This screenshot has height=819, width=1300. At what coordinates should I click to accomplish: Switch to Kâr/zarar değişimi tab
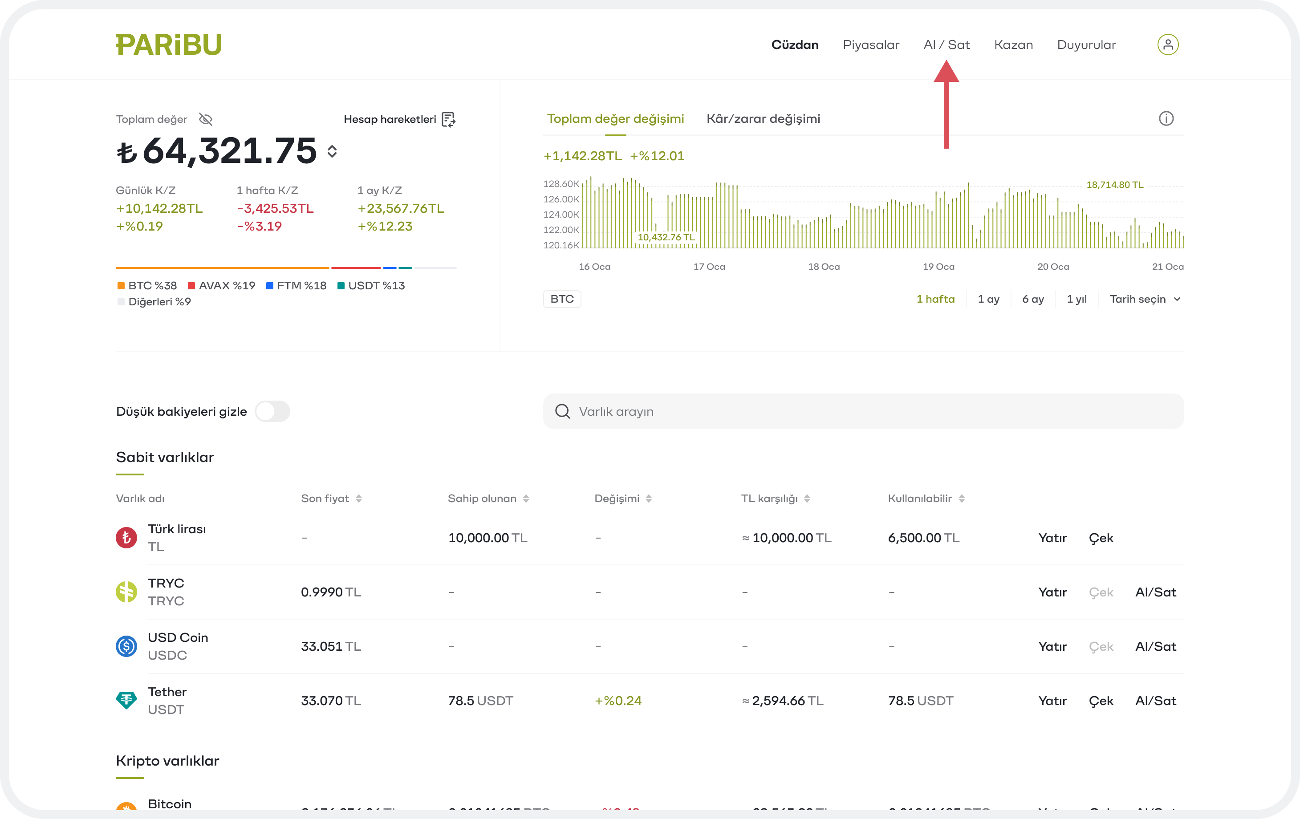pos(763,119)
